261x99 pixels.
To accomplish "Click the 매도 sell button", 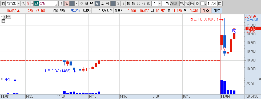I will (x=217, y=11).
